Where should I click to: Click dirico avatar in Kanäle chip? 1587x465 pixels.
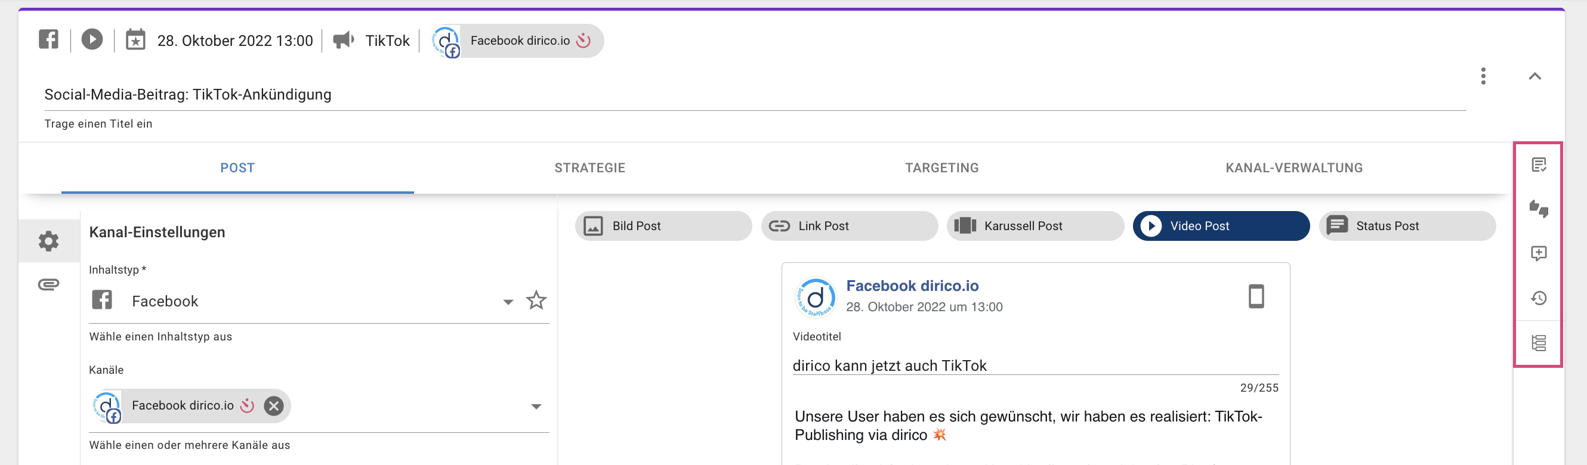[x=107, y=407]
